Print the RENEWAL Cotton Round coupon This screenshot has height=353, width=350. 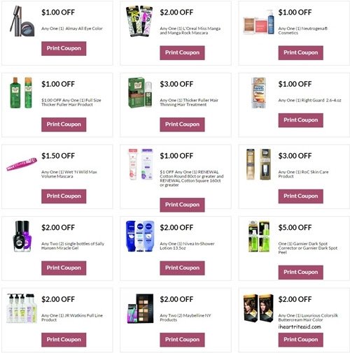point(182,205)
